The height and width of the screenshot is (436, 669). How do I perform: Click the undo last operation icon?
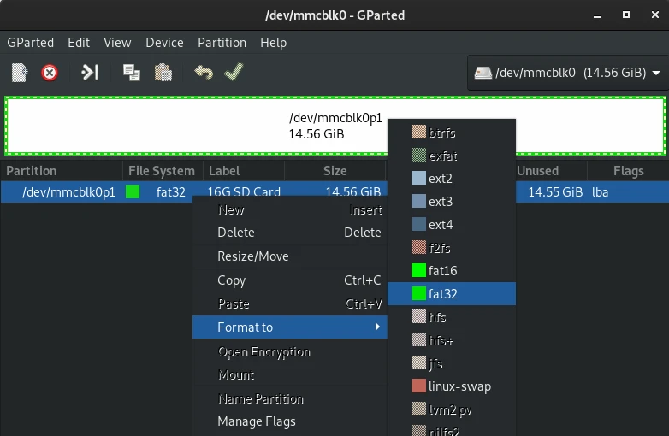(x=204, y=73)
